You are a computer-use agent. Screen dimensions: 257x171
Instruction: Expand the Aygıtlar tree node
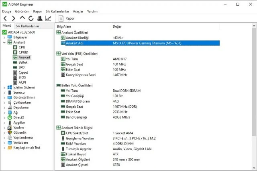tap(4, 123)
